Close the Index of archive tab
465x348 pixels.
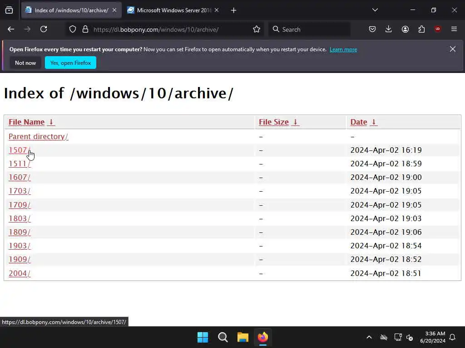(114, 10)
